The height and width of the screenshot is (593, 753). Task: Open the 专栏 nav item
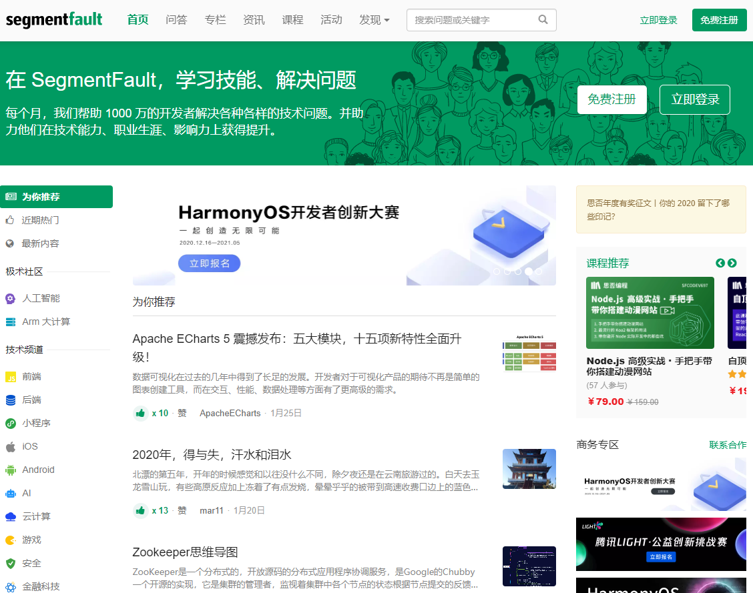215,19
